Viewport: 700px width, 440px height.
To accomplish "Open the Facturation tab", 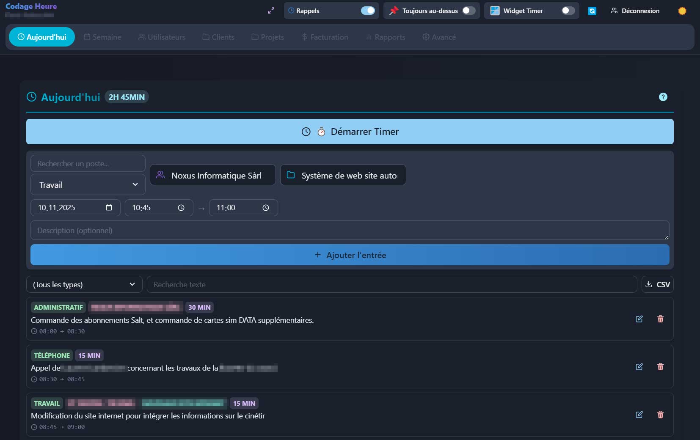I will 325,37.
